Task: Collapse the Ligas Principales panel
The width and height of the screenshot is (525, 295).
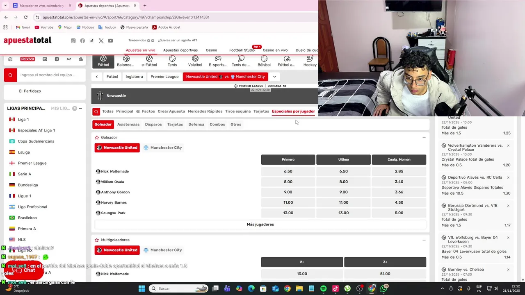Action: pos(80,109)
